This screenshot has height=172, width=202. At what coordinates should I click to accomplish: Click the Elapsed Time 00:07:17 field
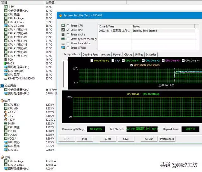tap(190, 129)
